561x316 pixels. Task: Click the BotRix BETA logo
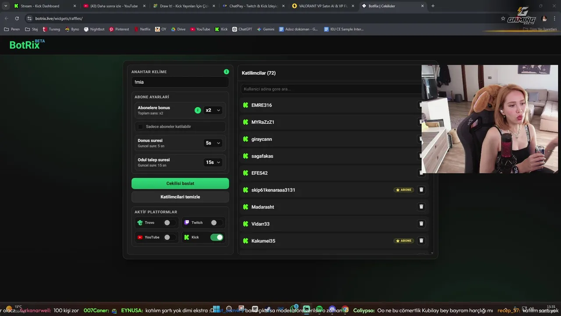[x=27, y=44]
